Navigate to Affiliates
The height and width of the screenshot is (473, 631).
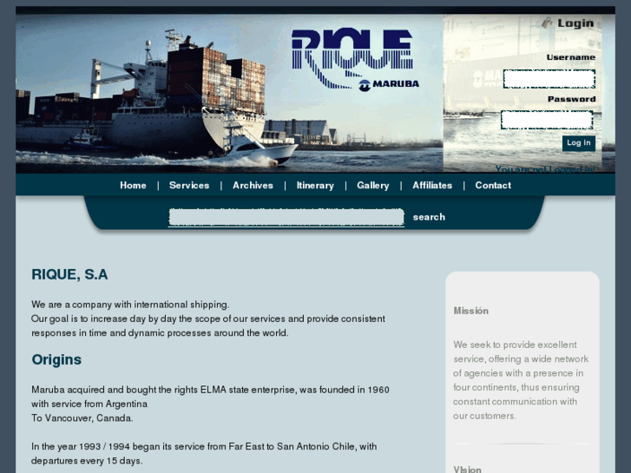pyautogui.click(x=432, y=186)
